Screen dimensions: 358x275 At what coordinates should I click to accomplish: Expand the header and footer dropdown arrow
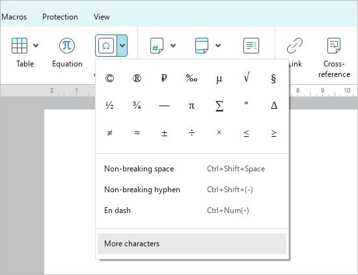[218, 46]
